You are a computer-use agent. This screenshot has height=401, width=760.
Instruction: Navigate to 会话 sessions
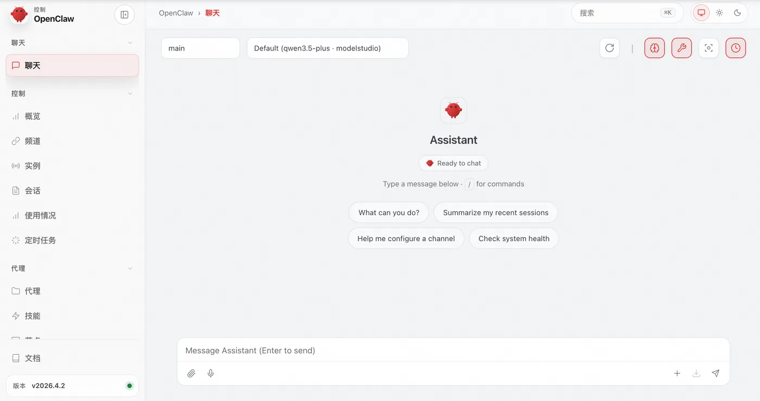click(72, 191)
